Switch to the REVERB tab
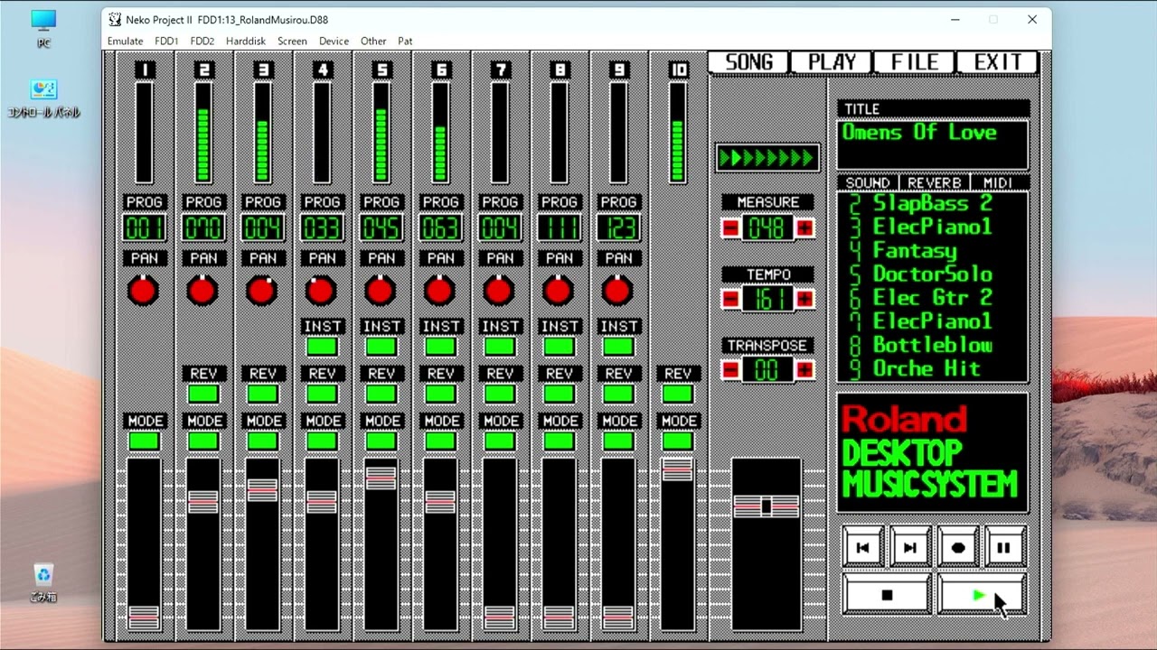 click(934, 182)
